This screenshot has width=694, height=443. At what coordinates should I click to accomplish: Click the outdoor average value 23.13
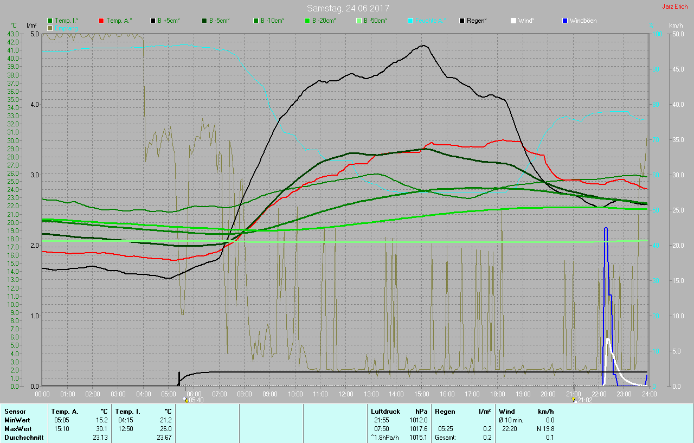pyautogui.click(x=100, y=438)
